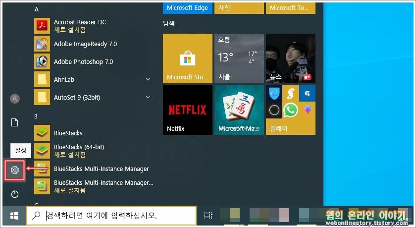
Task: Open the Documents icon in Start sidebar
Action: [x=14, y=122]
